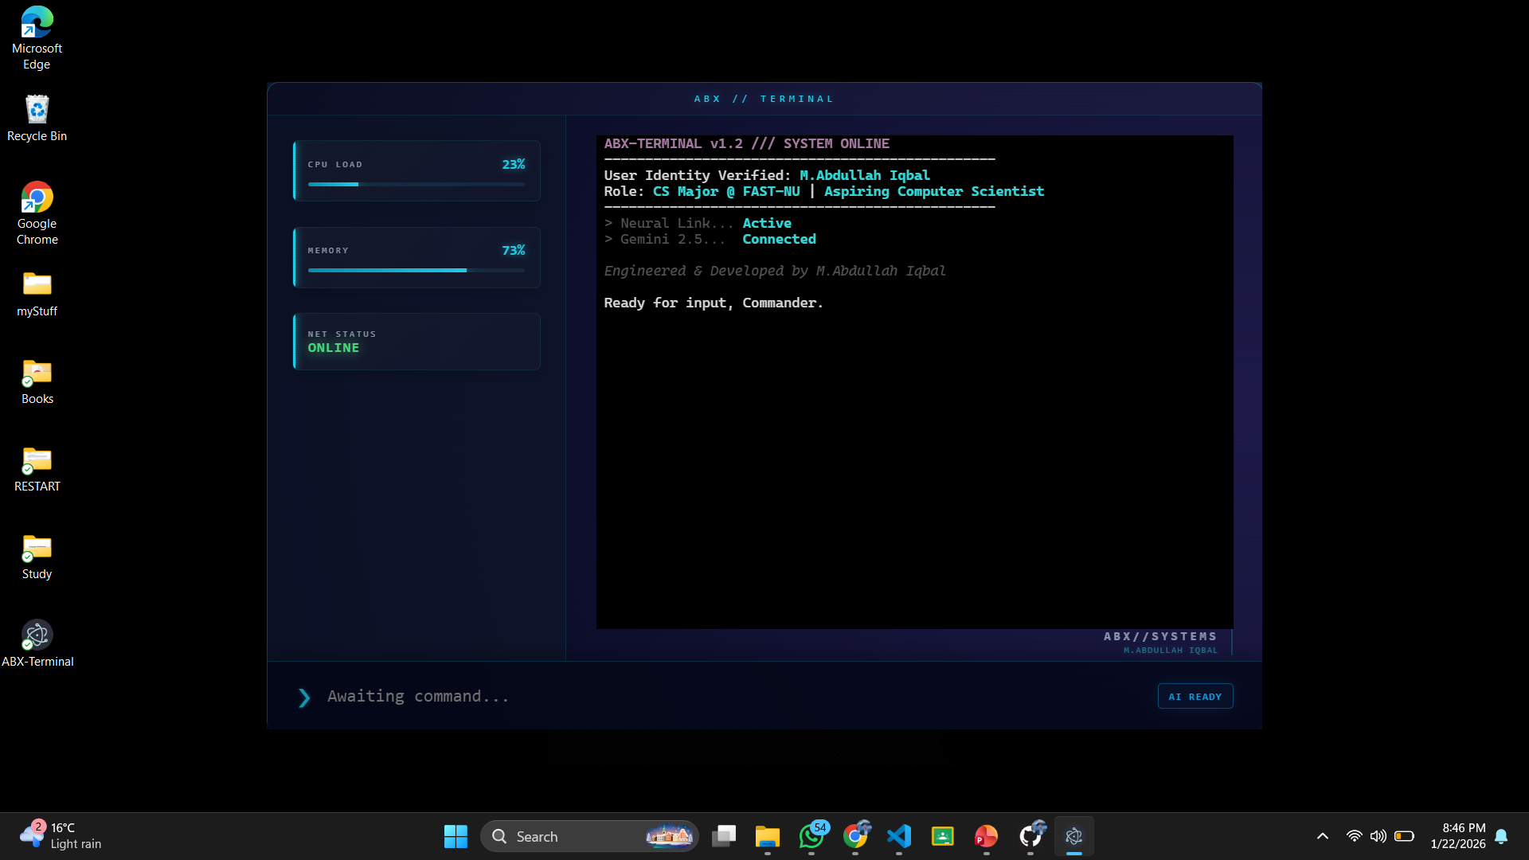Viewport: 1529px width, 860px height.
Task: Click the AI READY button
Action: [1195, 696]
